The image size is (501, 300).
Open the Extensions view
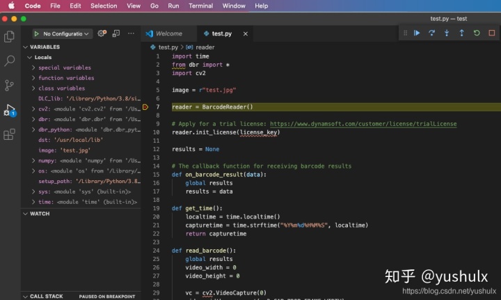(x=9, y=134)
